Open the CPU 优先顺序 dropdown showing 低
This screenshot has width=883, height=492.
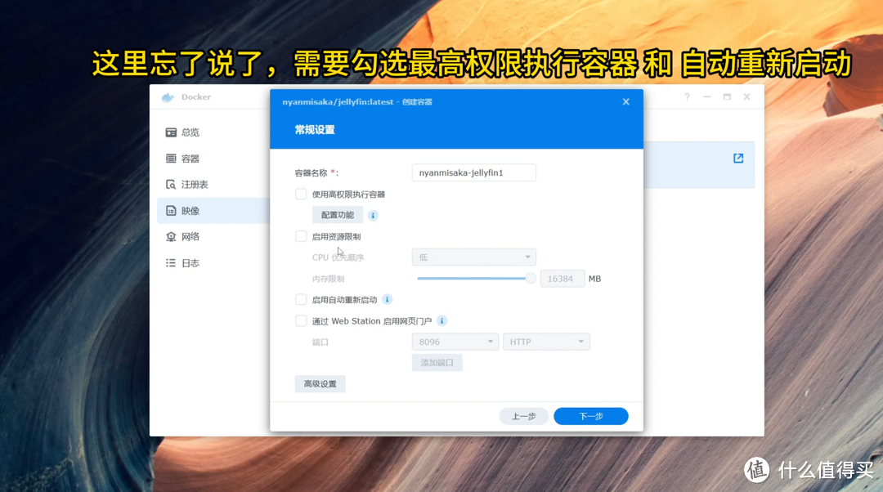click(473, 257)
